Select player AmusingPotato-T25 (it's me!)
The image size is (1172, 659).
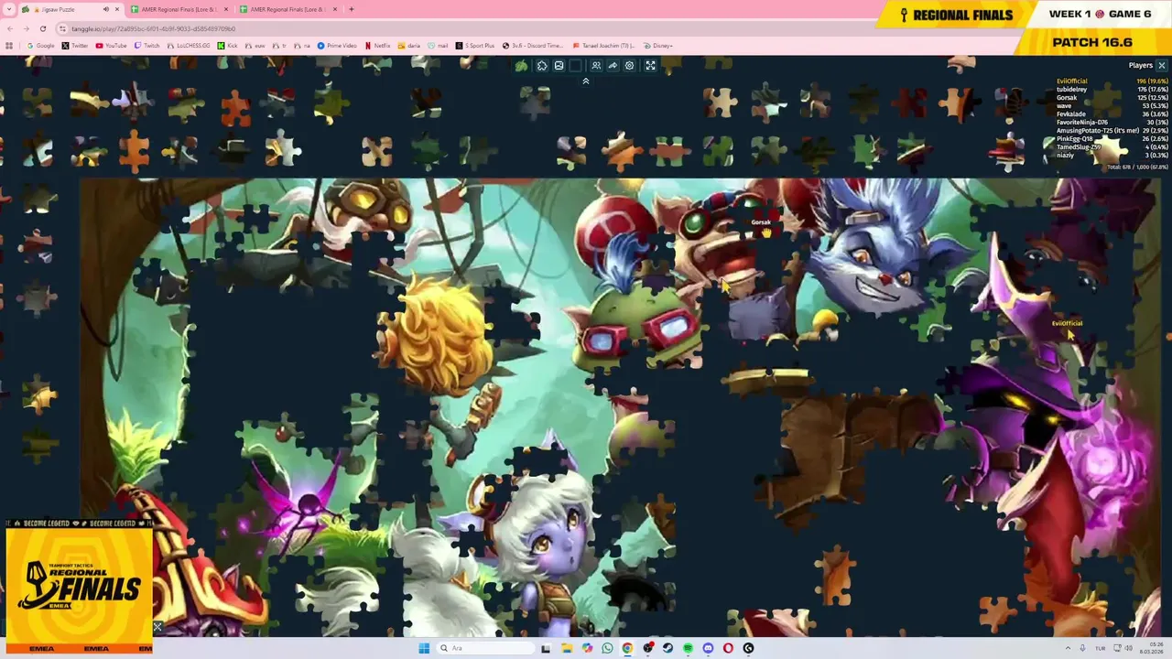click(x=1112, y=131)
